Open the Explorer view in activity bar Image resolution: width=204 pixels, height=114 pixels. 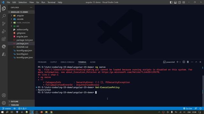click(x=4, y=9)
